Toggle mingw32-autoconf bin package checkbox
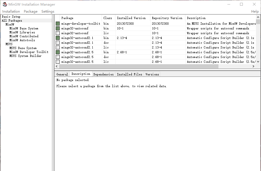261x171 pixels. coord(58,28)
